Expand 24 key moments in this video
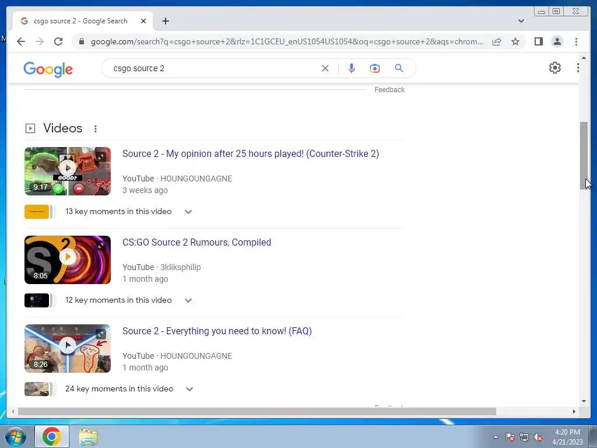 tap(189, 389)
